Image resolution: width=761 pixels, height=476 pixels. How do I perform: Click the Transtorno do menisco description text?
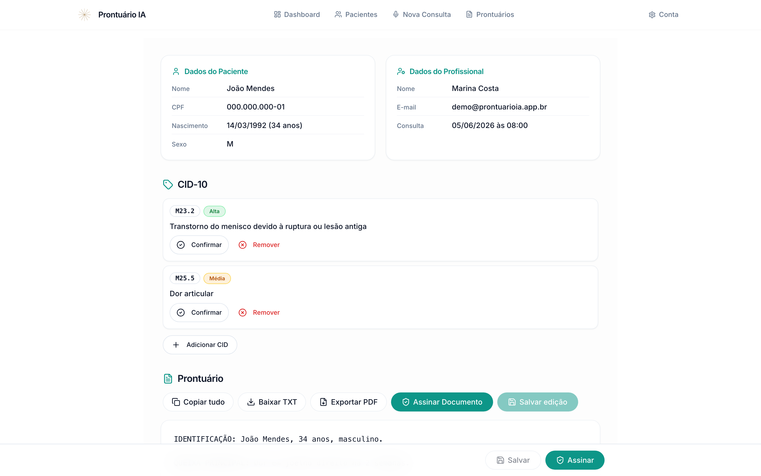(x=268, y=227)
